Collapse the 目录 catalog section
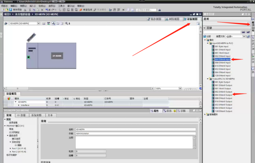 (205, 28)
